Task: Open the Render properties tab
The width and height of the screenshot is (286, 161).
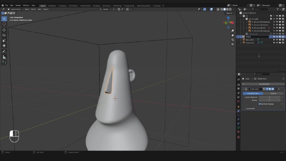Action: tap(238, 85)
